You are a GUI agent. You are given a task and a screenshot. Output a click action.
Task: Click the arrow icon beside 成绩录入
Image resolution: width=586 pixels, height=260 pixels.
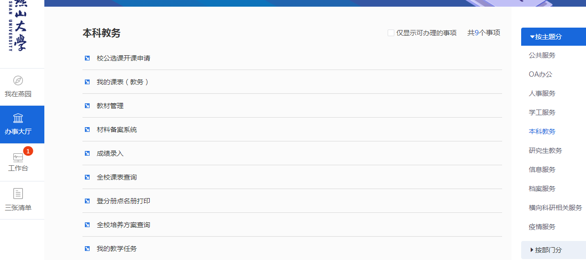(87, 153)
